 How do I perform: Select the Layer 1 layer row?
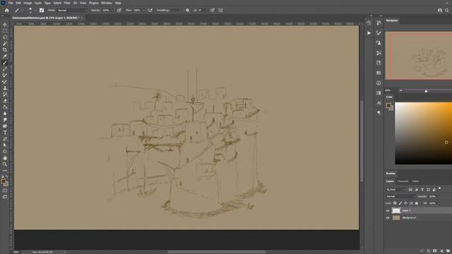click(418, 210)
